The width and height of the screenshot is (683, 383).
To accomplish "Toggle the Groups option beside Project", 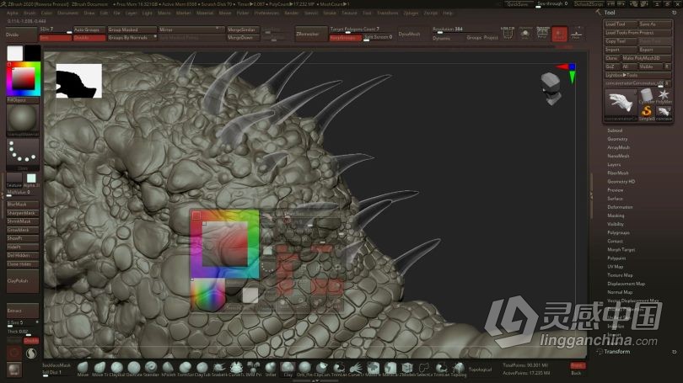I will (474, 38).
